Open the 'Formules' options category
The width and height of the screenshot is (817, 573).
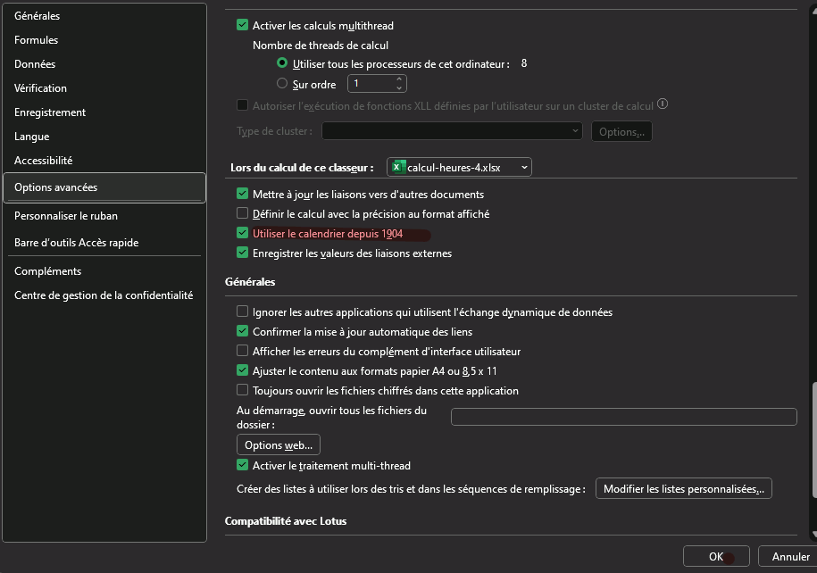(x=37, y=40)
